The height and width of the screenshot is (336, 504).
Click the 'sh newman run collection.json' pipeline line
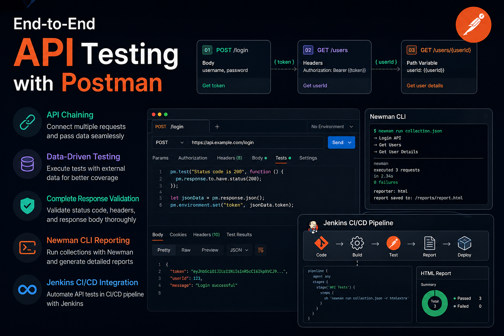pyautogui.click(x=366, y=298)
